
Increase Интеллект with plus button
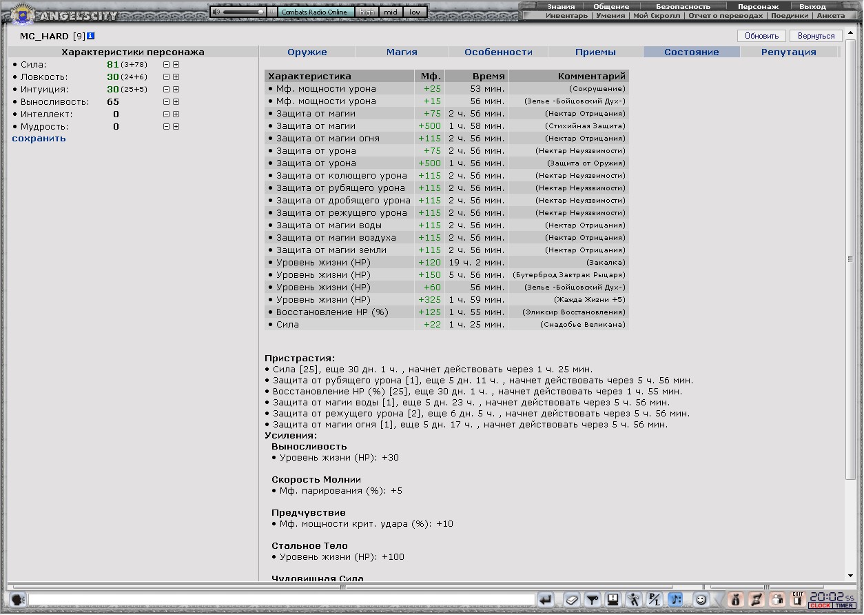176,114
